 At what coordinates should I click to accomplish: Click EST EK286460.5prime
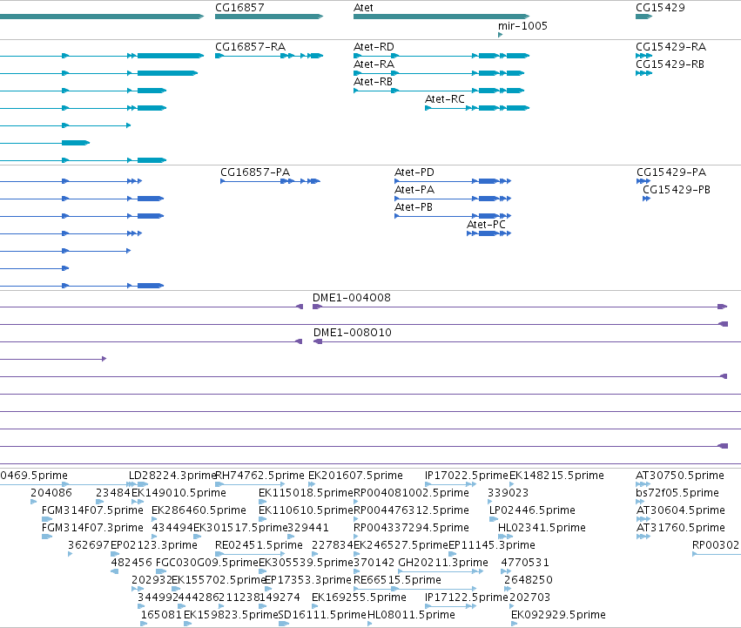coord(199,510)
